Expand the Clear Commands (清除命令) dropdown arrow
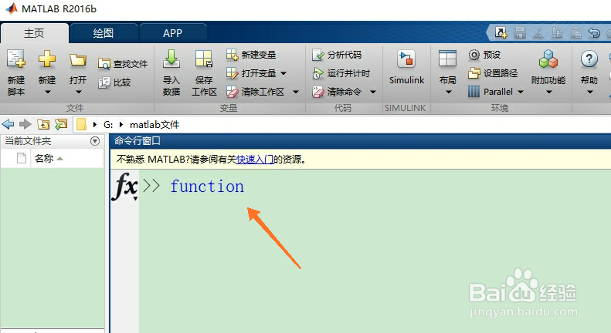The width and height of the screenshot is (611, 333). (x=373, y=92)
